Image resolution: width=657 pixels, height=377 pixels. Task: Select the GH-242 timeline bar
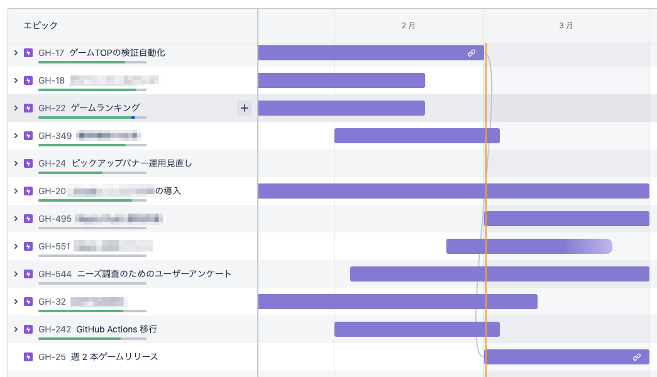(x=416, y=329)
